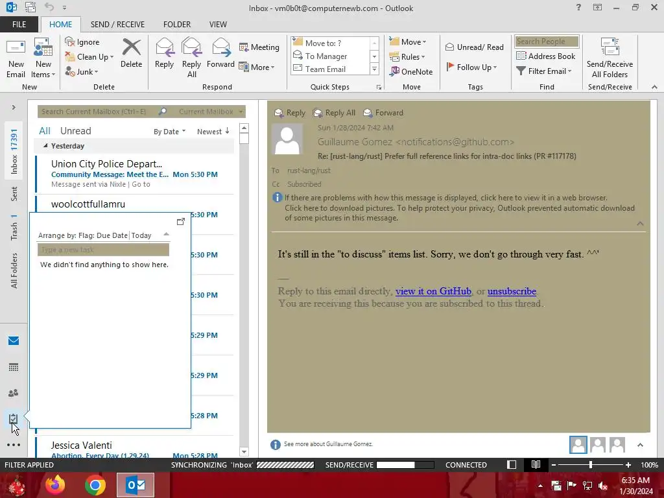Switch to the VIEW tab

point(218,24)
